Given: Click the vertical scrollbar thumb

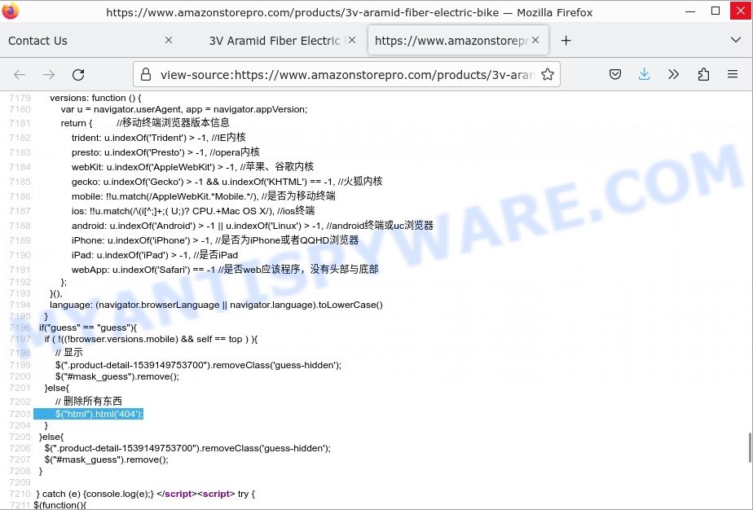Looking at the screenshot, I should (x=750, y=447).
